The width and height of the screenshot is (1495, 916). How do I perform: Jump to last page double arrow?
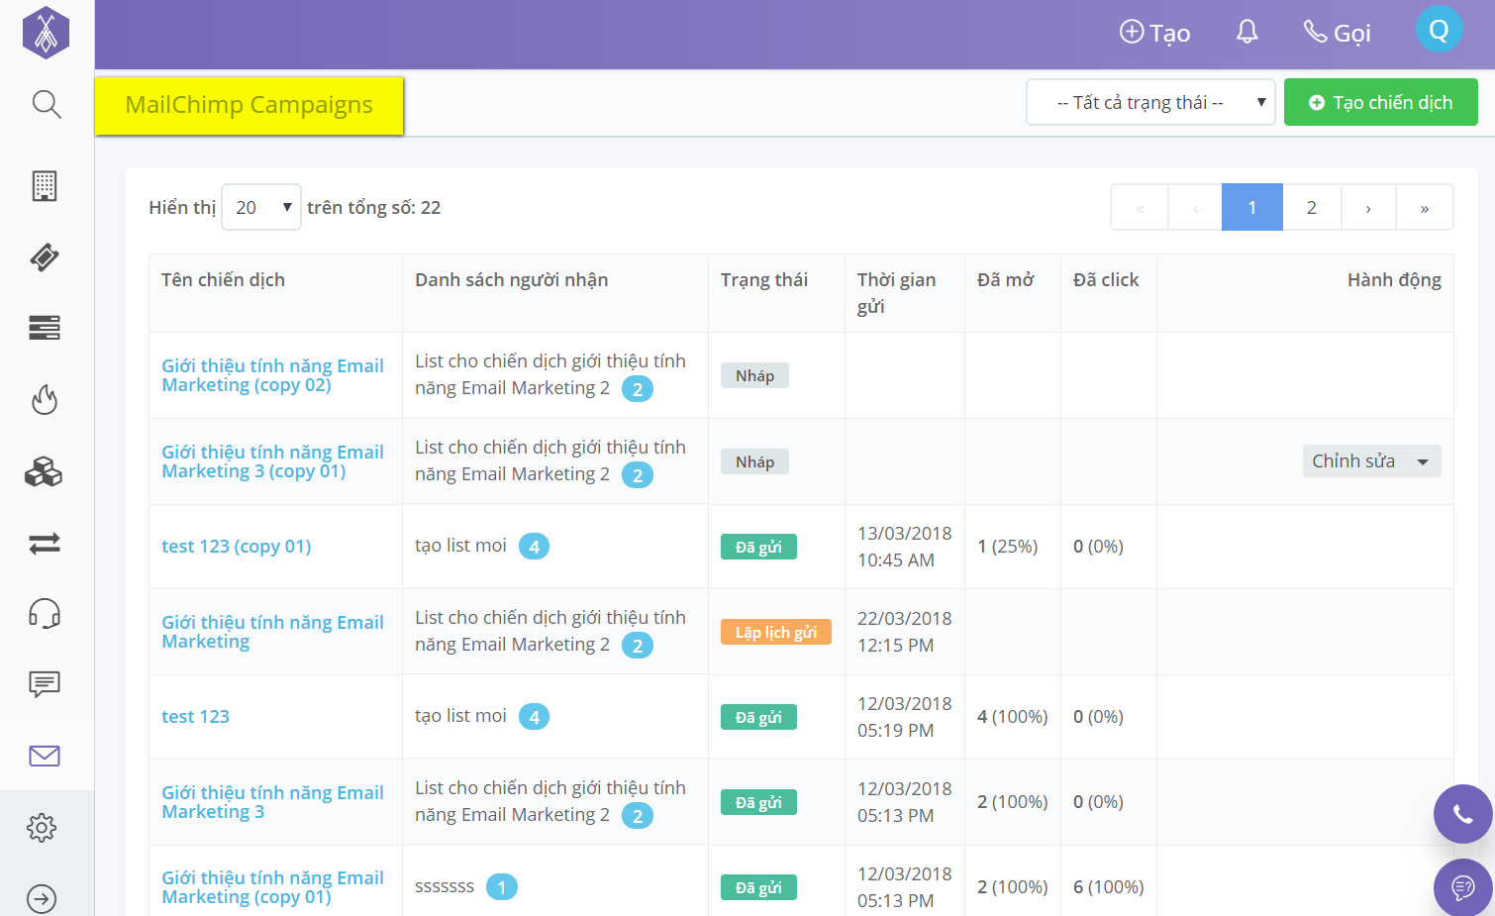click(x=1425, y=207)
